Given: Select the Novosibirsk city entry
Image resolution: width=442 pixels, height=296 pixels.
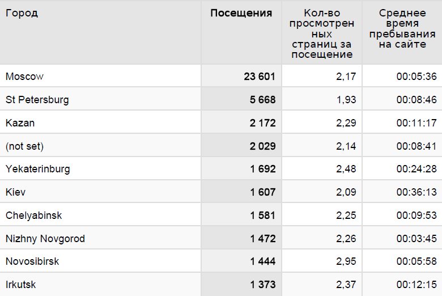Looking at the screenshot, I should [32, 261].
